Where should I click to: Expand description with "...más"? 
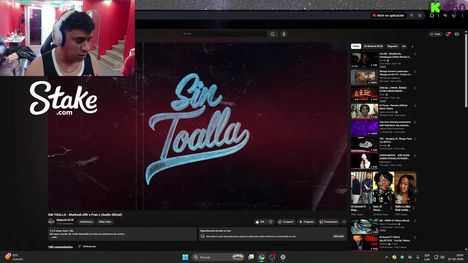click(x=54, y=237)
